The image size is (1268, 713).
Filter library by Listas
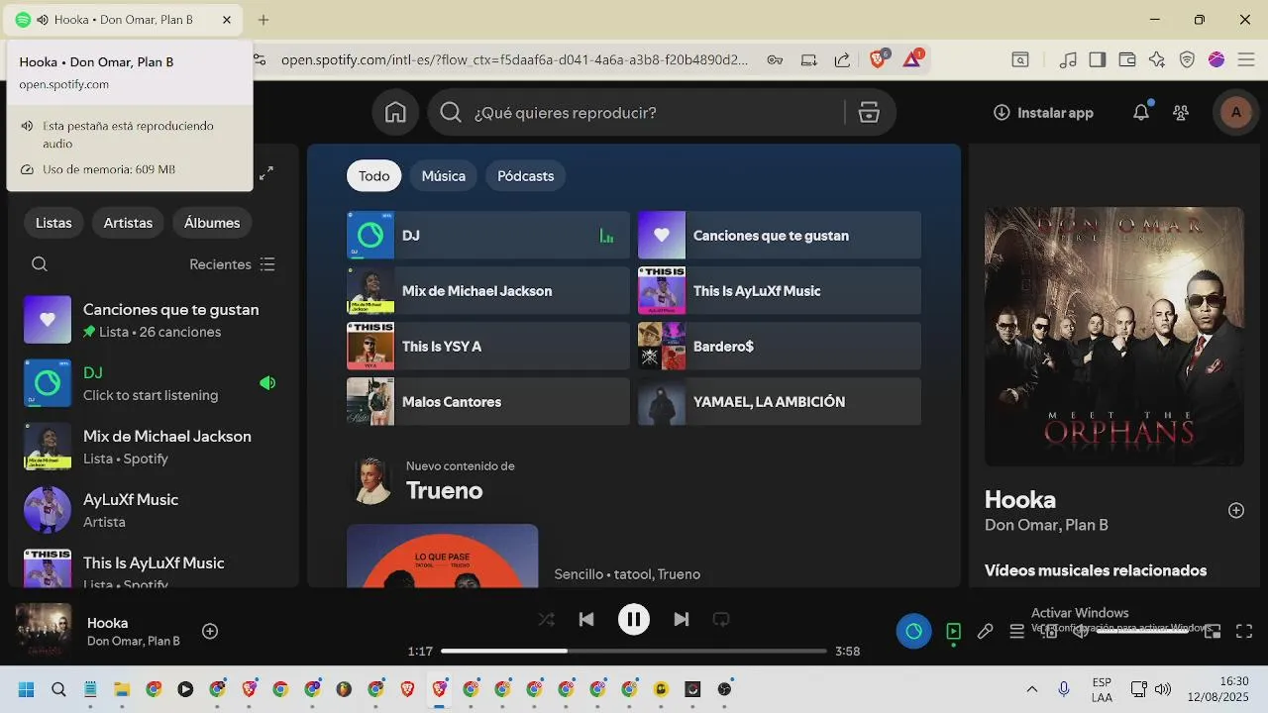coord(53,223)
